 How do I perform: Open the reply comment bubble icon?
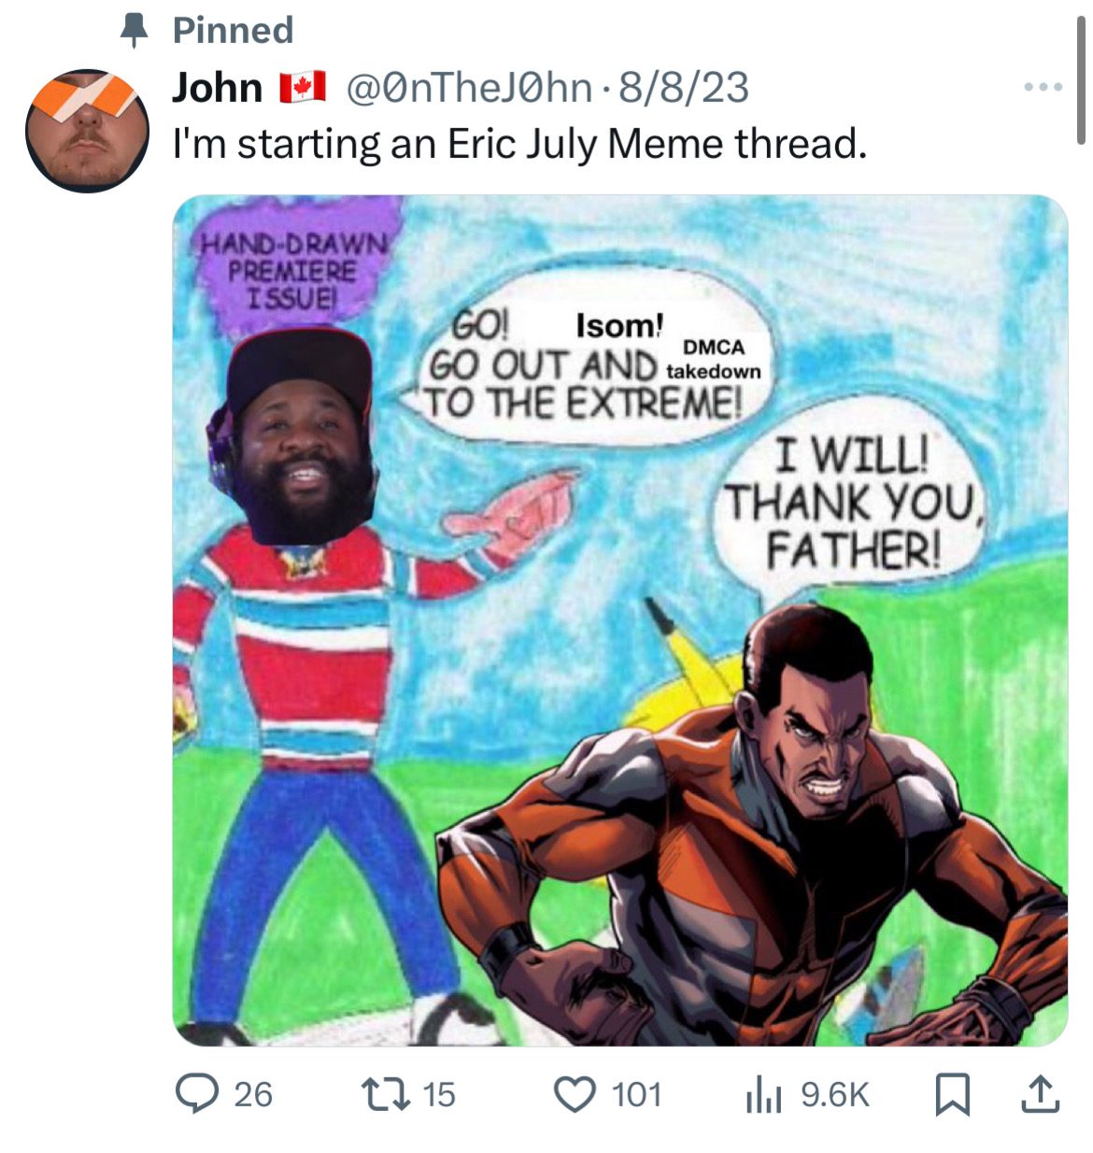(x=197, y=1094)
